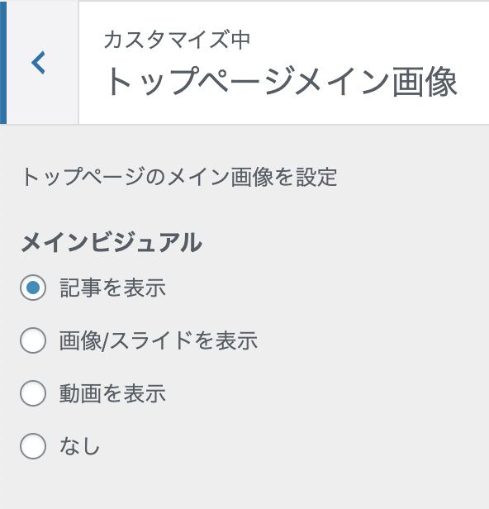Click empty panel space below なし option

click(x=244, y=485)
